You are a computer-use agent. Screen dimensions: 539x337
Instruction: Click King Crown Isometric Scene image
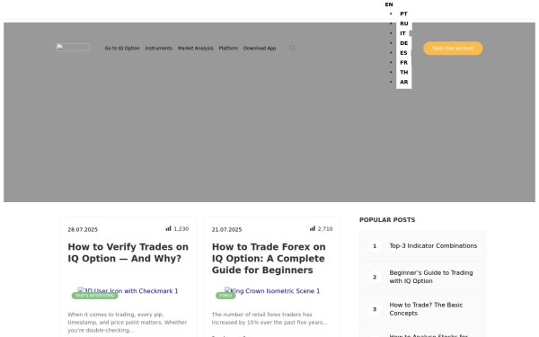click(272, 291)
